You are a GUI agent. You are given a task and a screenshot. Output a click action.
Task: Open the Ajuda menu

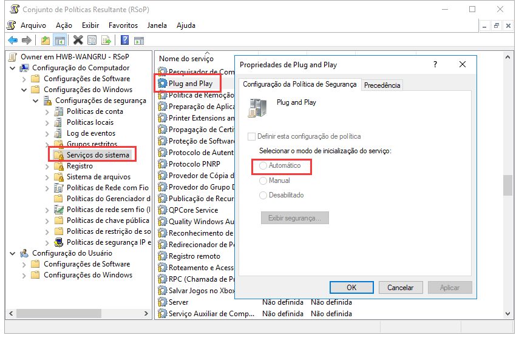coord(186,25)
